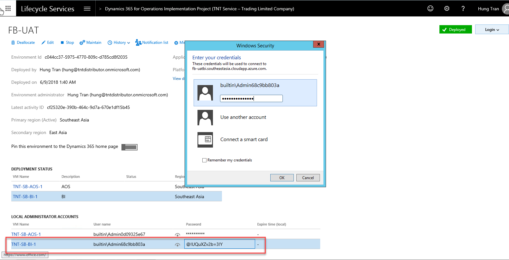Click the Edit pencil icon
Image resolution: width=509 pixels, height=260 pixels.
coord(43,43)
